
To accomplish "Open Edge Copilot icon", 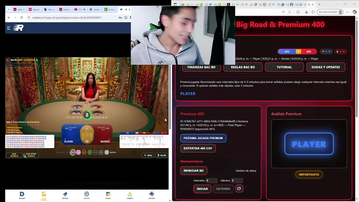I will (x=355, y=12).
